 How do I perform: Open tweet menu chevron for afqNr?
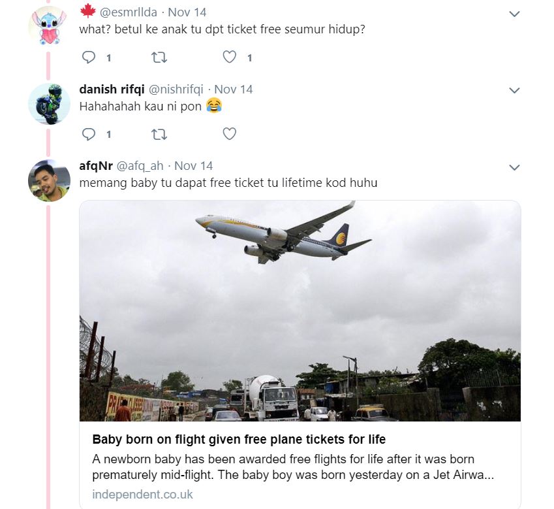(514, 167)
